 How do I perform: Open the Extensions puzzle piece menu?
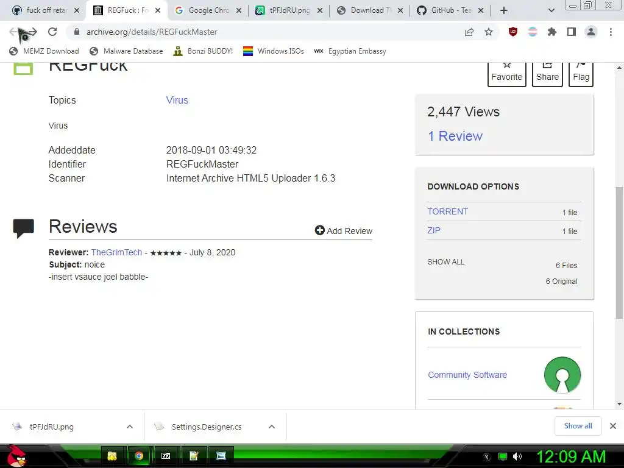552,32
